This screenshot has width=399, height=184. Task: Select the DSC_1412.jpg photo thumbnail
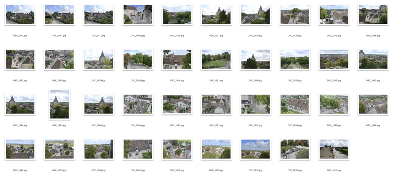pos(20,14)
